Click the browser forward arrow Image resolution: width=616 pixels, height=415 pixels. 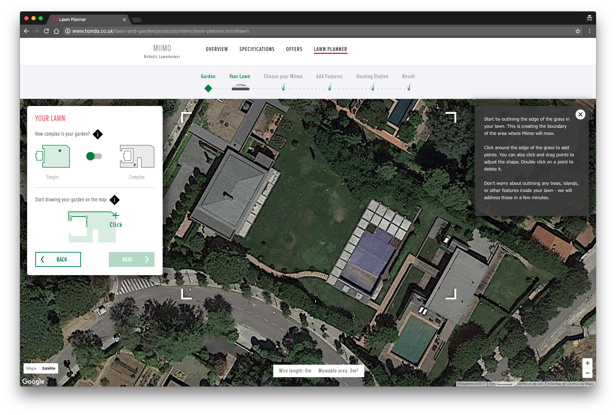(36, 31)
